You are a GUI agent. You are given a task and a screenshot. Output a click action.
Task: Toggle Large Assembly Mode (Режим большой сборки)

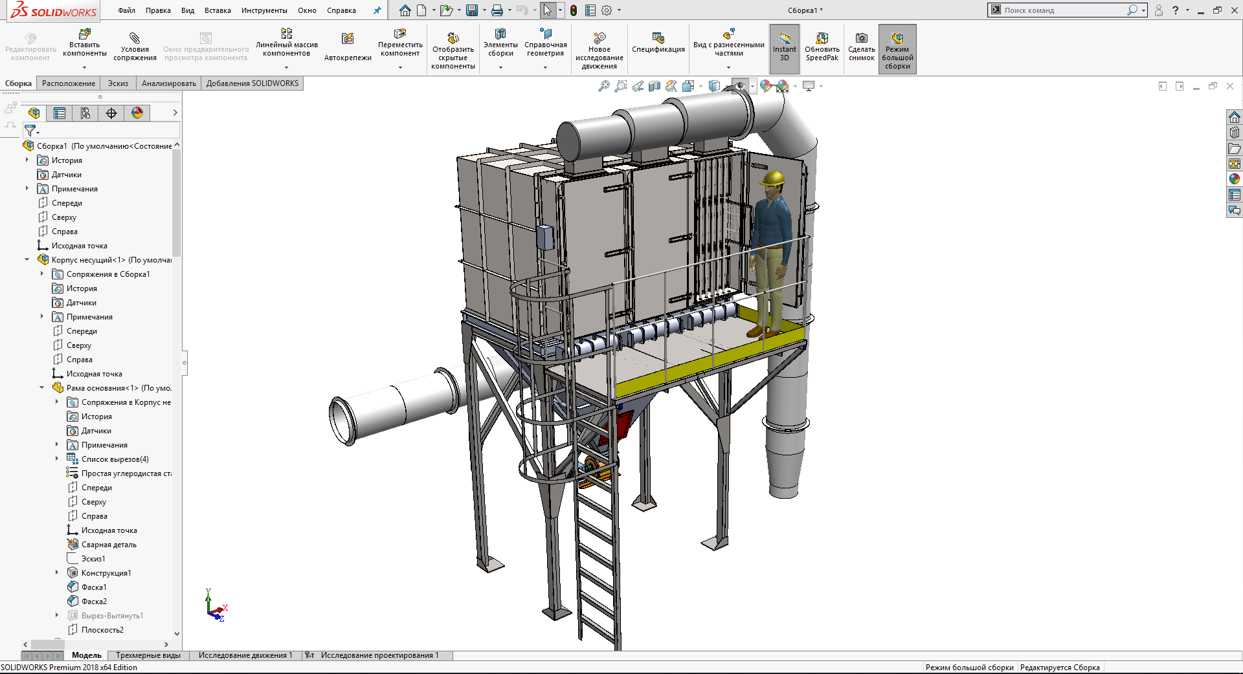pos(897,49)
